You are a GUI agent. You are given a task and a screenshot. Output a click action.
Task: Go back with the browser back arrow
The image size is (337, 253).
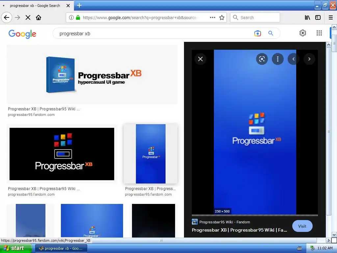pyautogui.click(x=7, y=17)
